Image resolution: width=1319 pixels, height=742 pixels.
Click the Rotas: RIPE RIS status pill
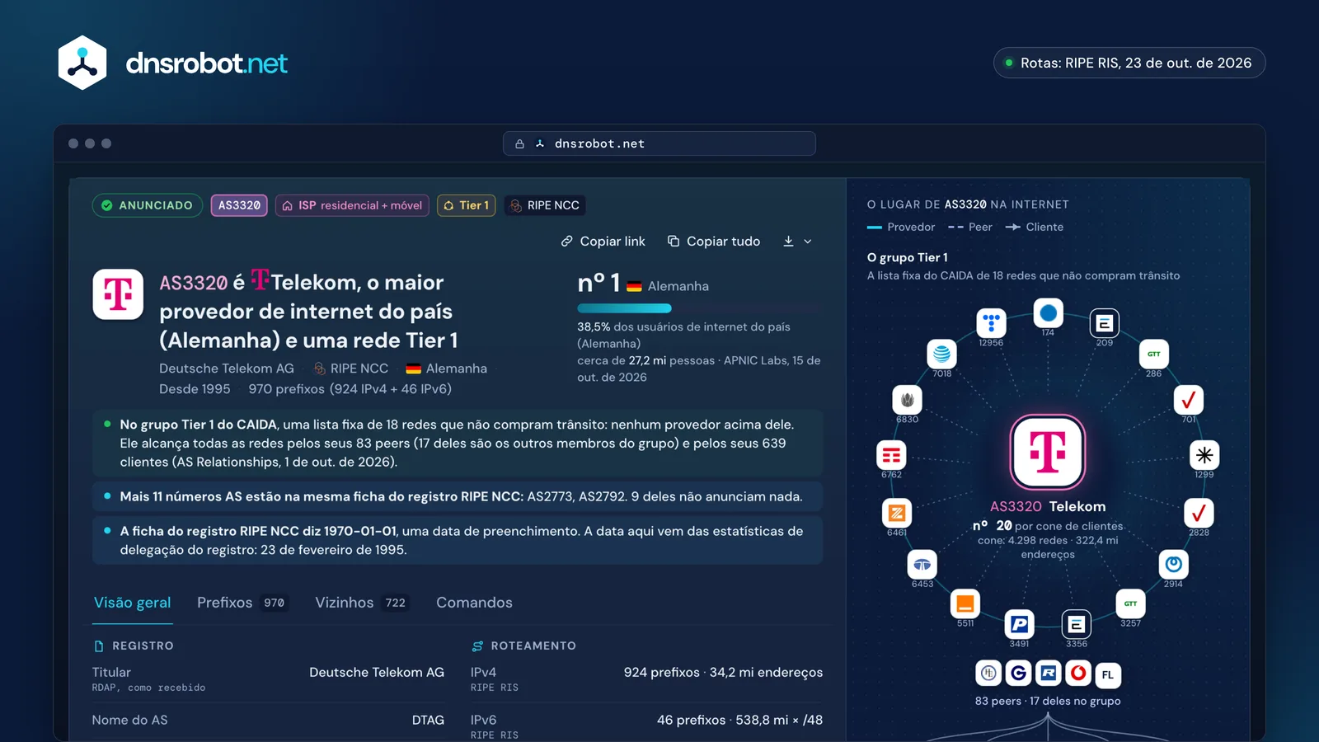click(x=1129, y=63)
